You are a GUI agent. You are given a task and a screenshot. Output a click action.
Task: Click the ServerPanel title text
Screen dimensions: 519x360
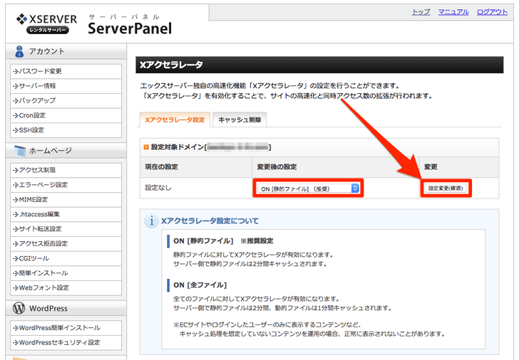(130, 28)
